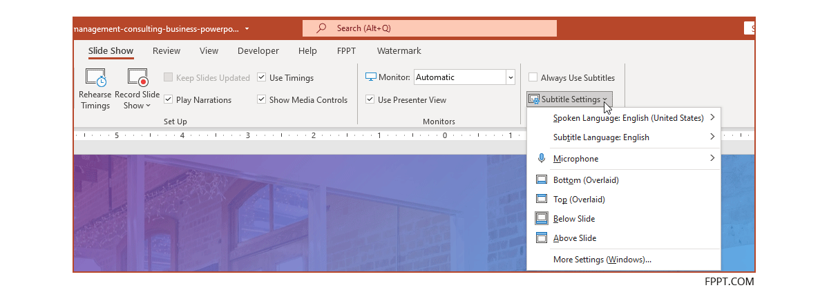The height and width of the screenshot is (290, 829).
Task: Select Below Slide subtitle position icon
Action: pos(542,219)
